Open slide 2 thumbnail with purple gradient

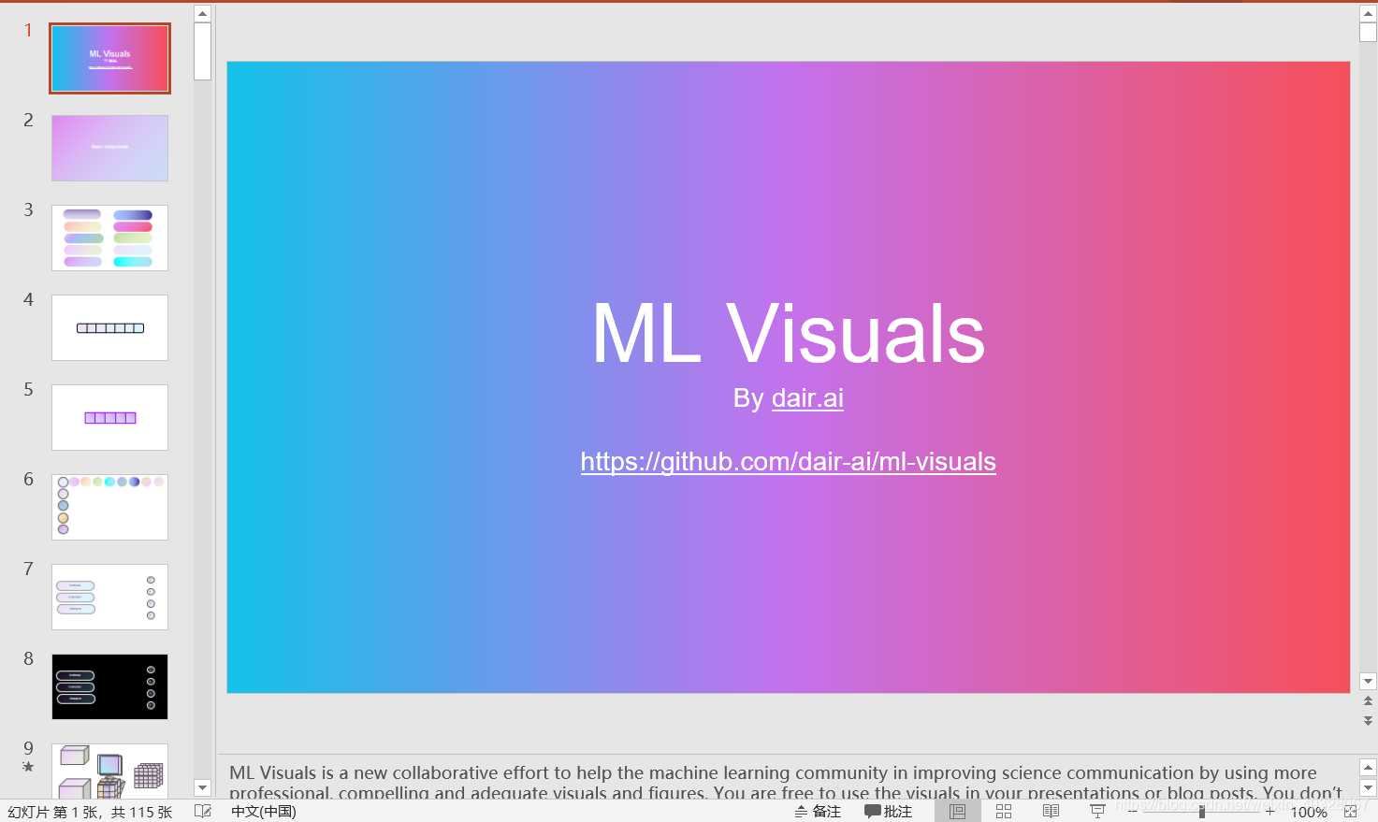[109, 148]
